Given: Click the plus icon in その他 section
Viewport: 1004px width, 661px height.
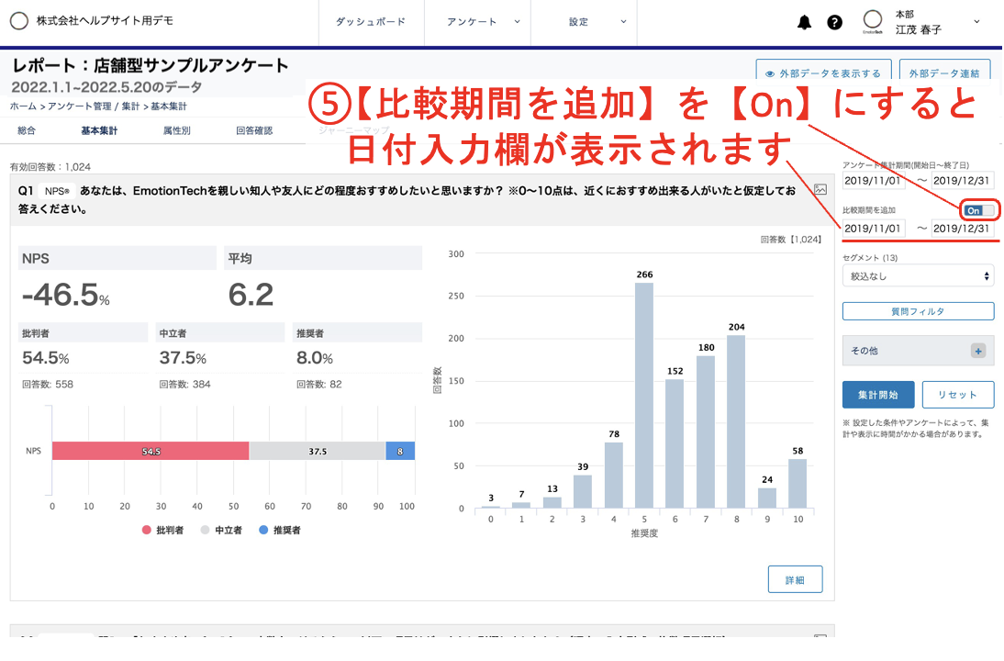Looking at the screenshot, I should point(978,351).
